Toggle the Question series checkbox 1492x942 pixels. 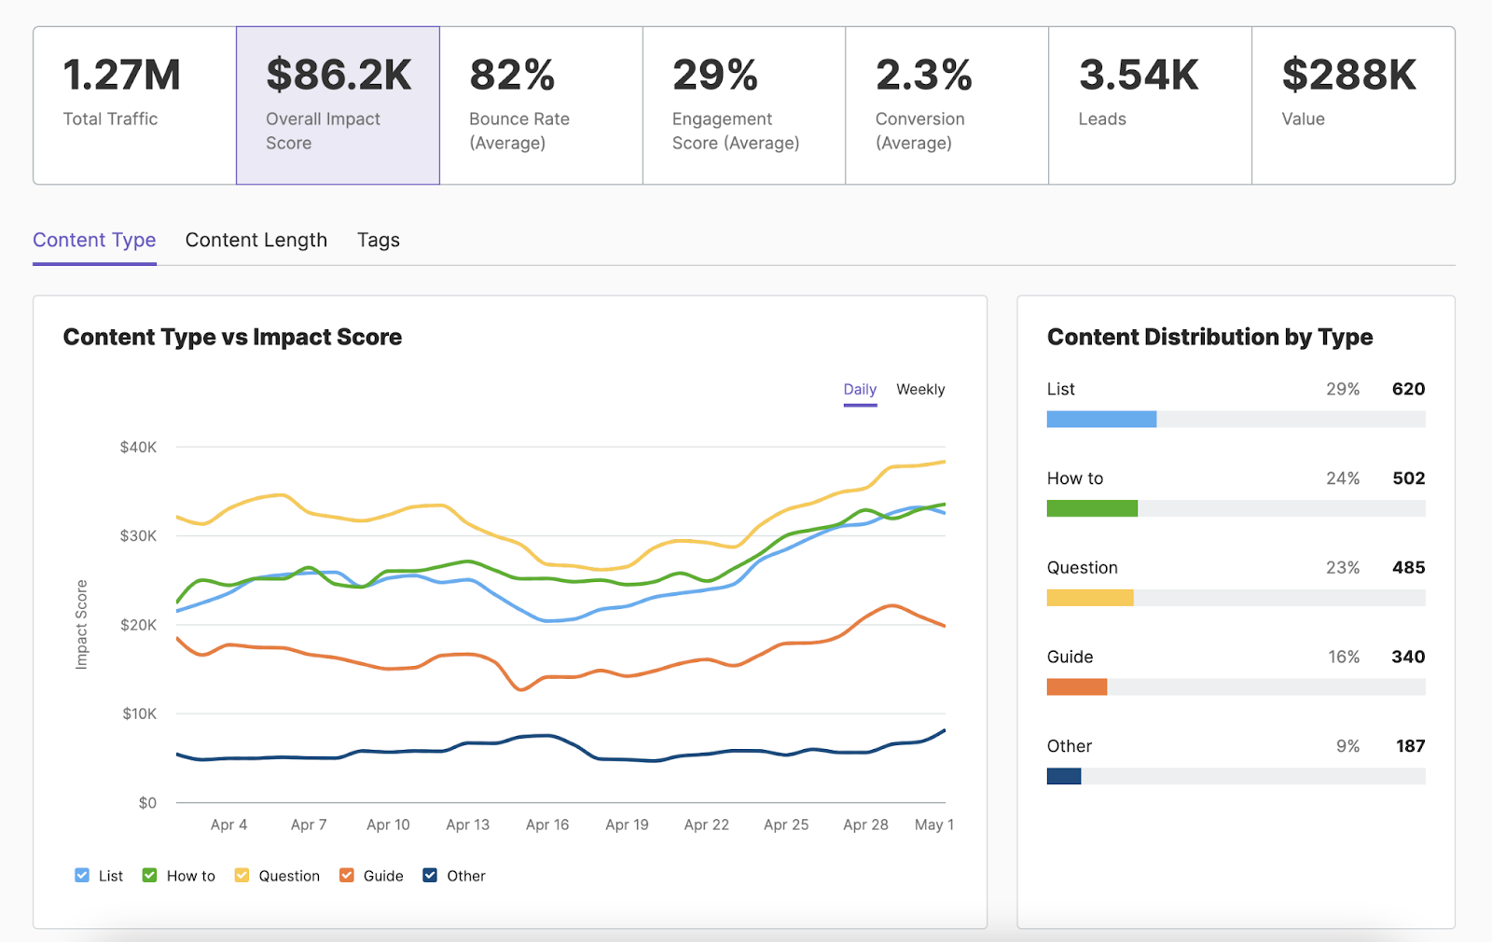[x=242, y=875]
